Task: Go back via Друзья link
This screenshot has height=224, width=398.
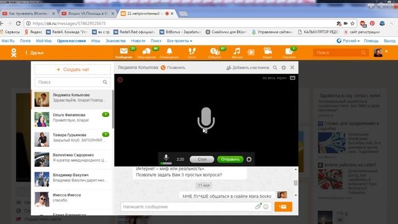Action: click(x=35, y=52)
